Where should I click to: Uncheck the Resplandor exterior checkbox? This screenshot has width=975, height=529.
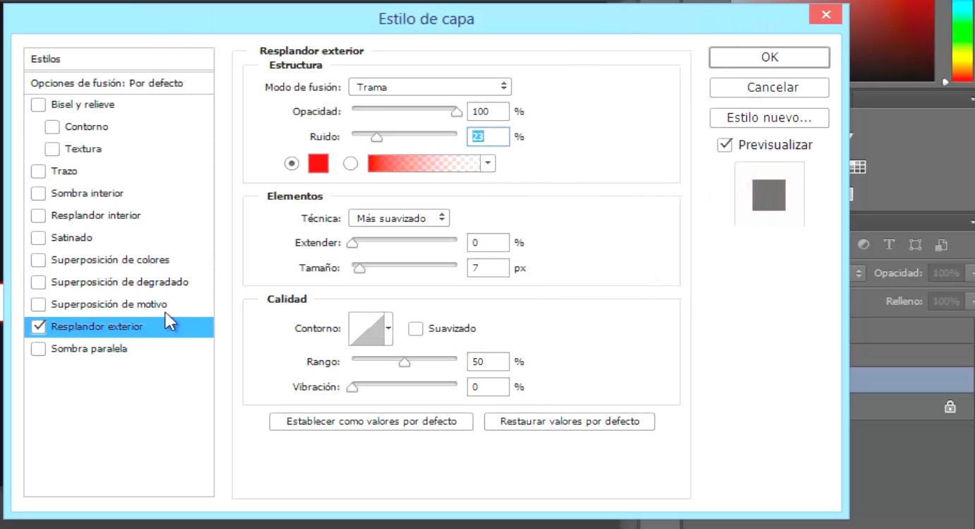pos(38,327)
